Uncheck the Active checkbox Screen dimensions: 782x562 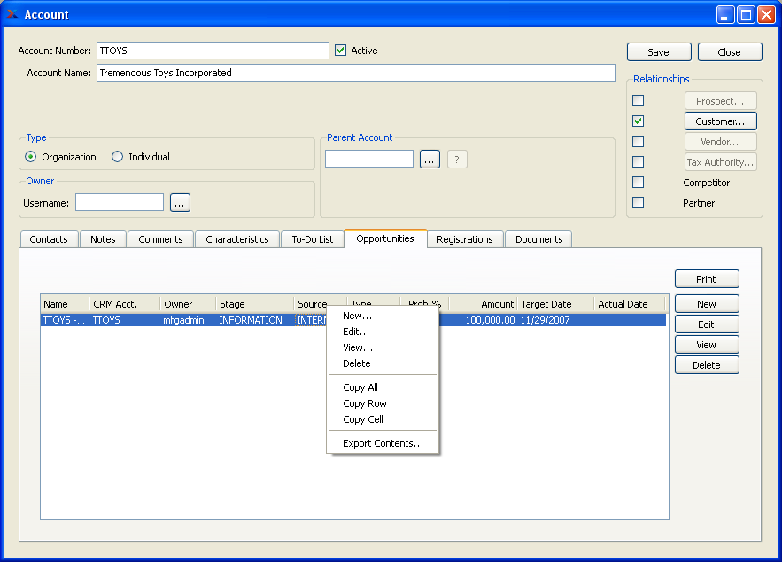pos(340,51)
